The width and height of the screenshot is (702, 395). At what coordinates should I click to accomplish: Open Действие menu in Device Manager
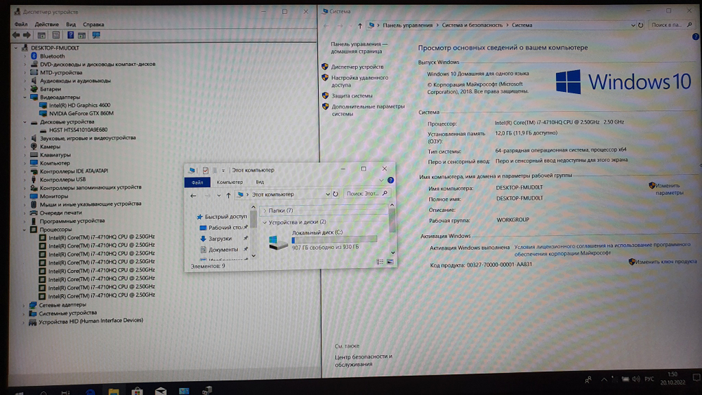46,24
